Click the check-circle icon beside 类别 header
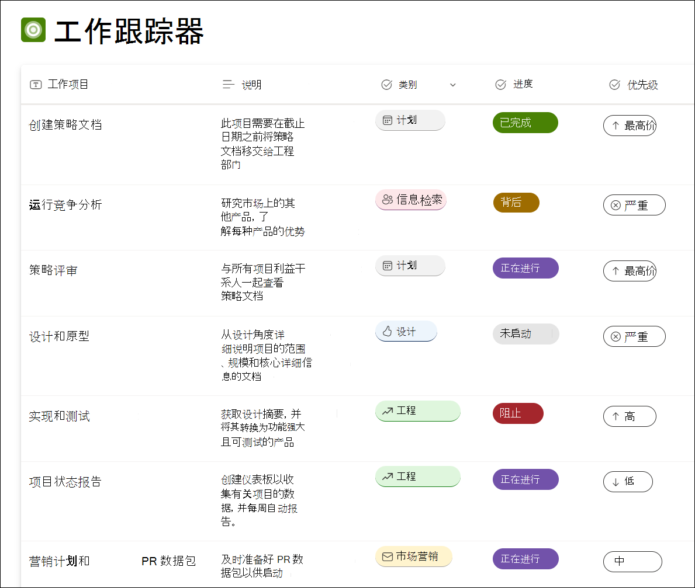 [386, 85]
